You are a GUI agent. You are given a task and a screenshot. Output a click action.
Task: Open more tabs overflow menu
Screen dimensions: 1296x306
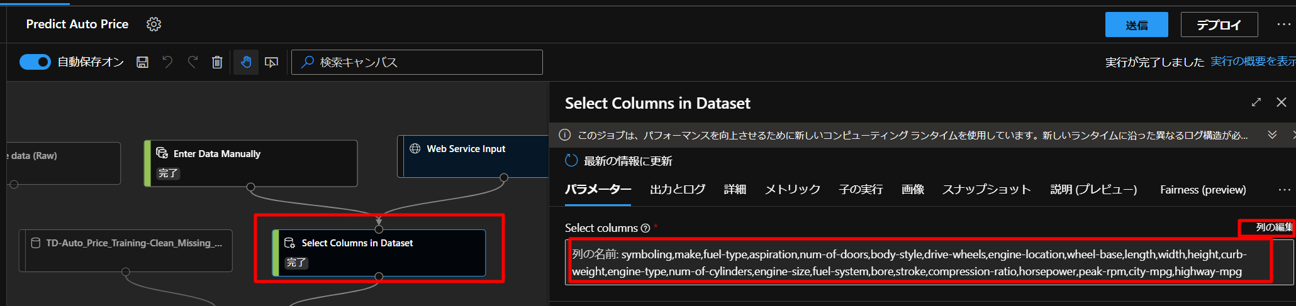pyautogui.click(x=1284, y=190)
